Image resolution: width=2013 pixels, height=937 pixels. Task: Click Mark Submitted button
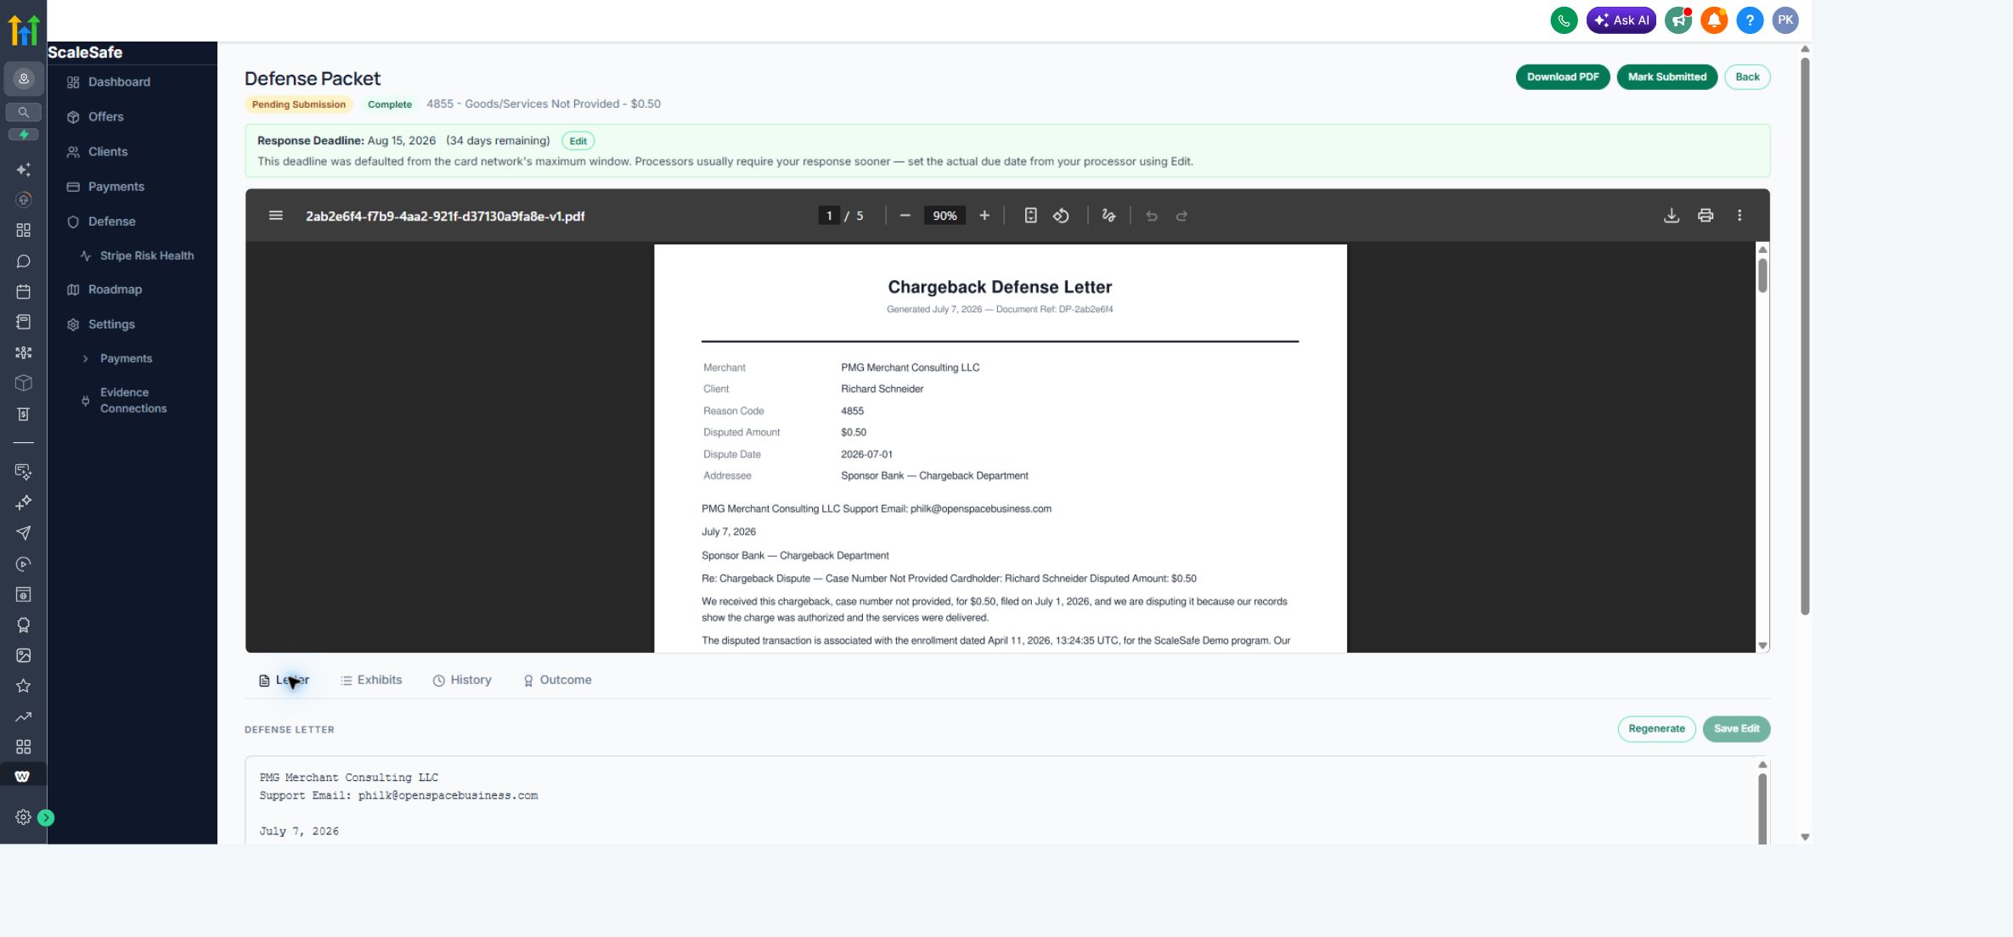tap(1667, 77)
